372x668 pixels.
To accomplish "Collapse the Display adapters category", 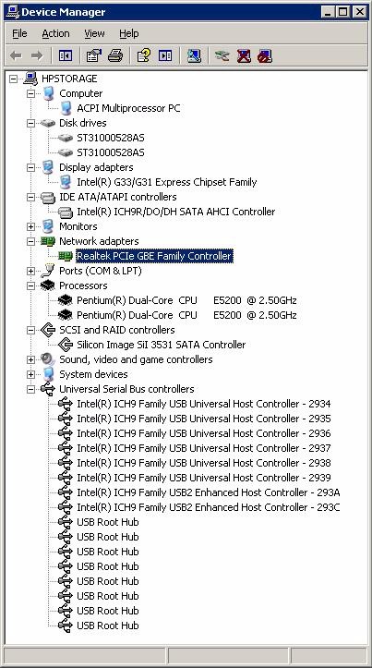I will 30,167.
